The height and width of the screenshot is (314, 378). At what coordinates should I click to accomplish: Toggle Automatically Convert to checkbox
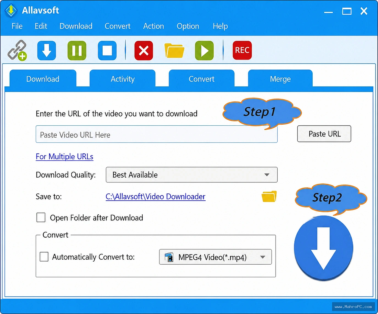click(x=44, y=257)
